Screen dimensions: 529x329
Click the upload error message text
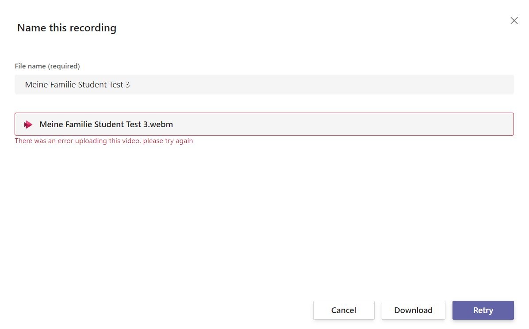[x=103, y=141]
